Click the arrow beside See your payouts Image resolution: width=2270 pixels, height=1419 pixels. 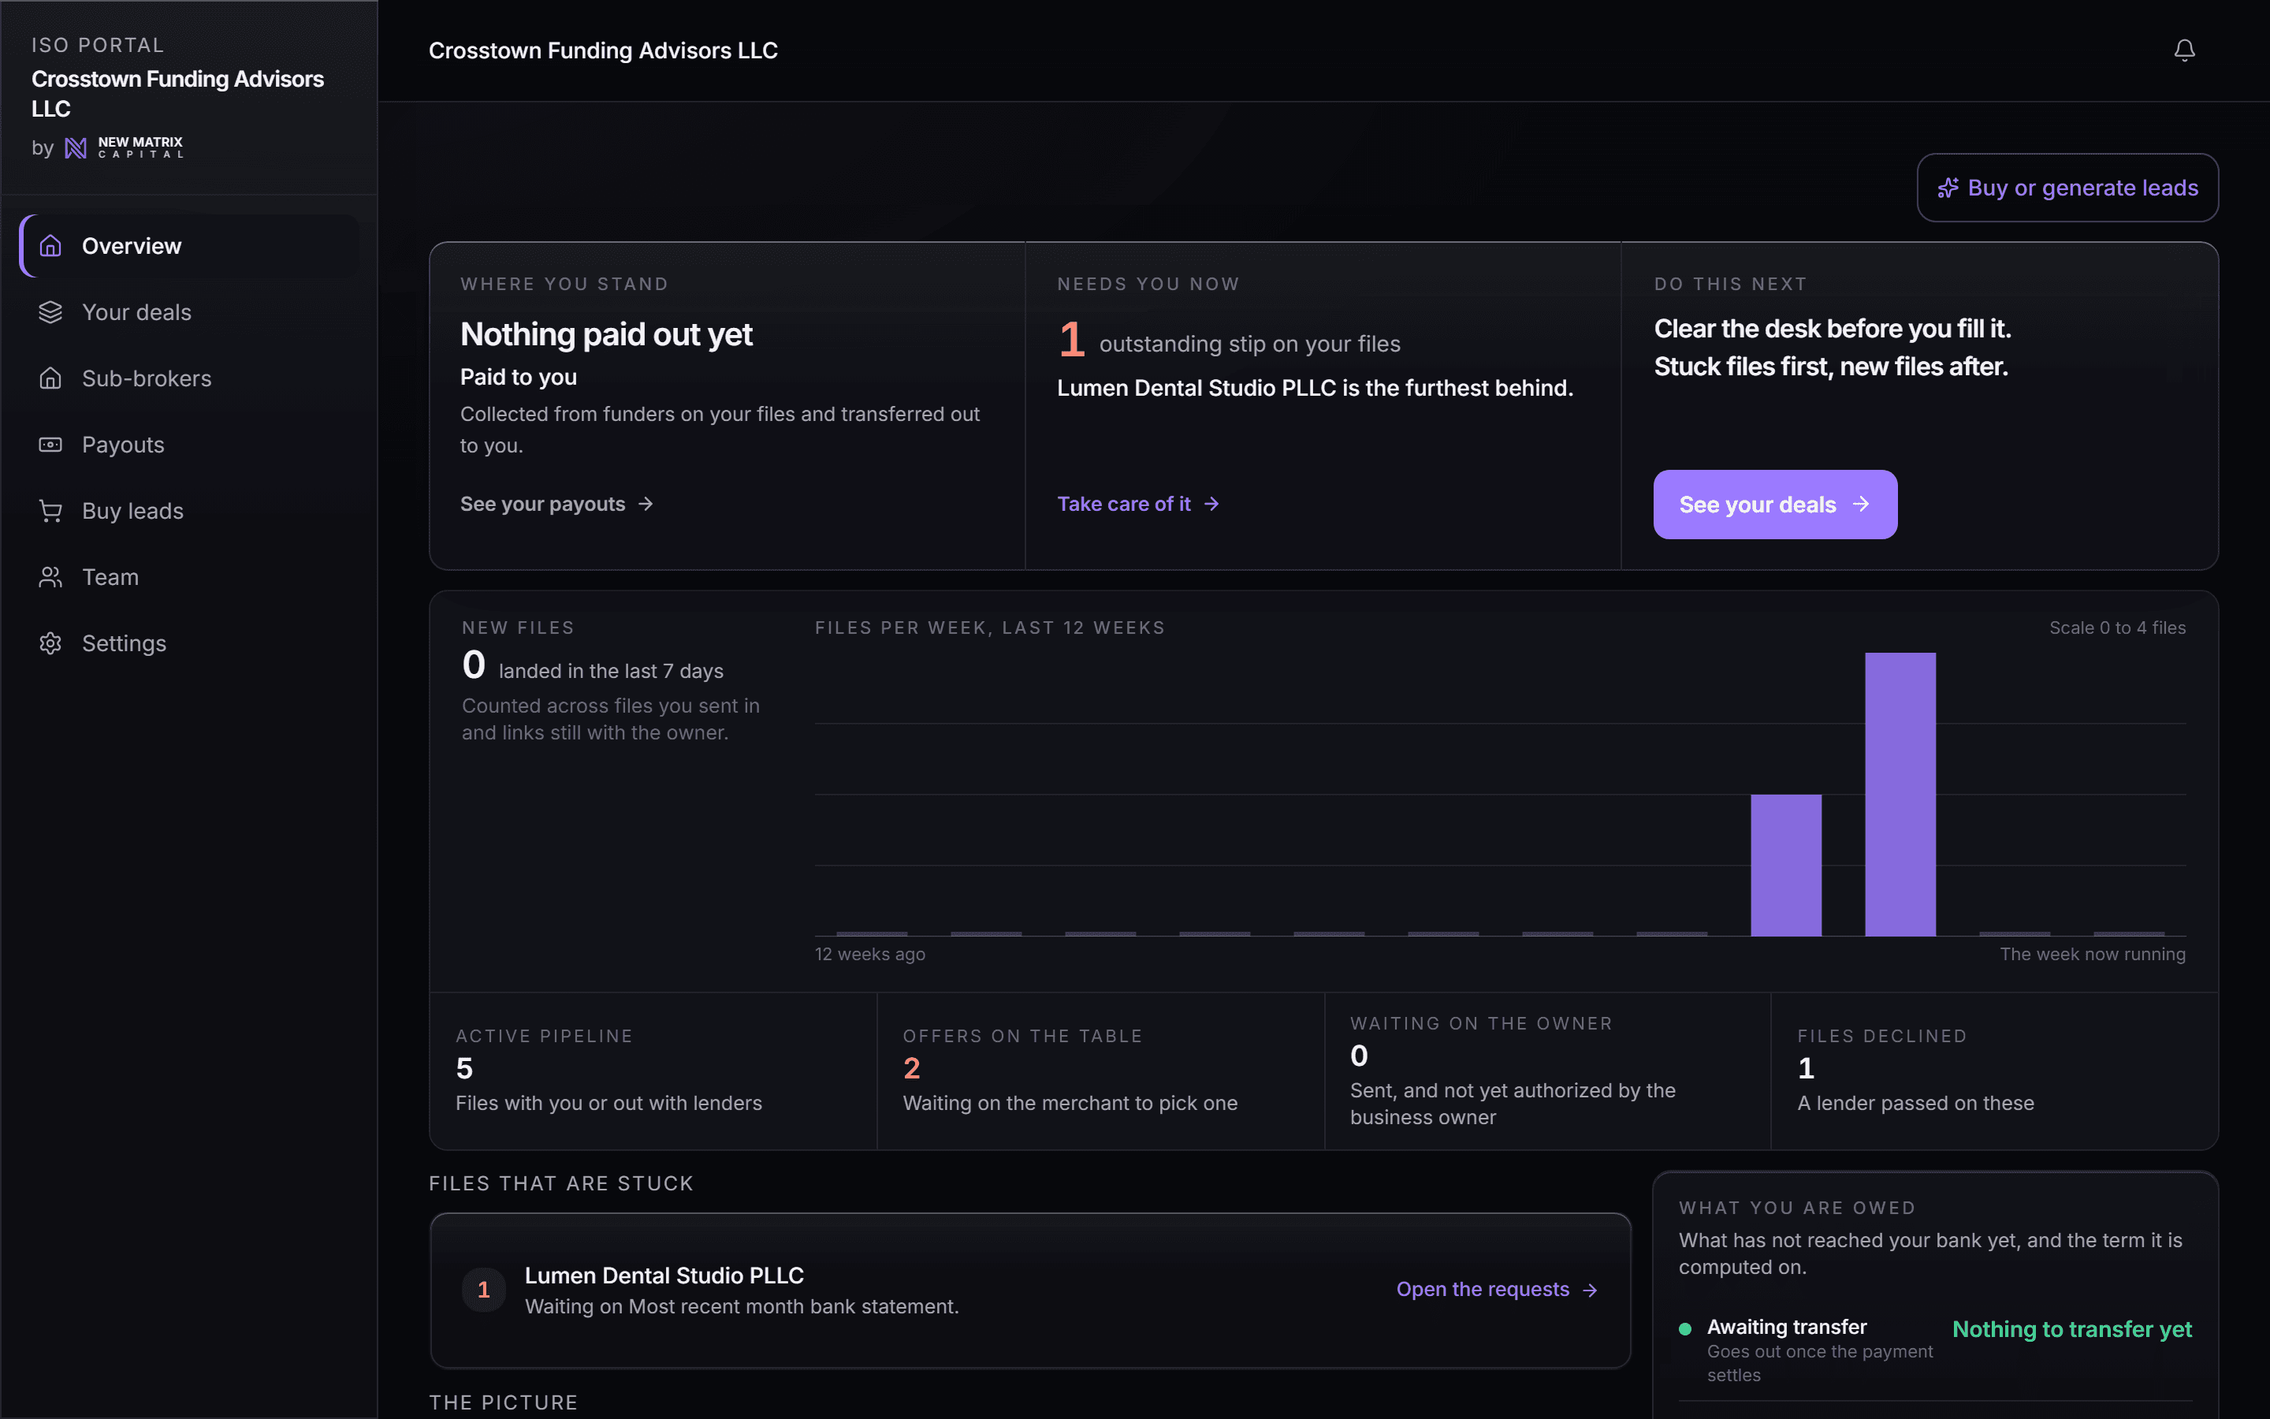[646, 504]
